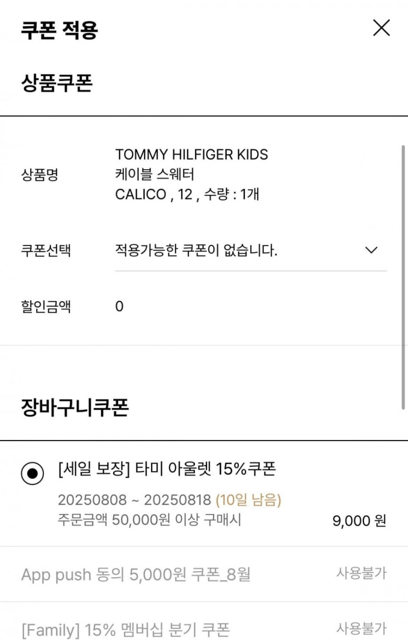The height and width of the screenshot is (641, 408).
Task: Tap 사용불가 next to Family membership coupon
Action: (x=361, y=628)
